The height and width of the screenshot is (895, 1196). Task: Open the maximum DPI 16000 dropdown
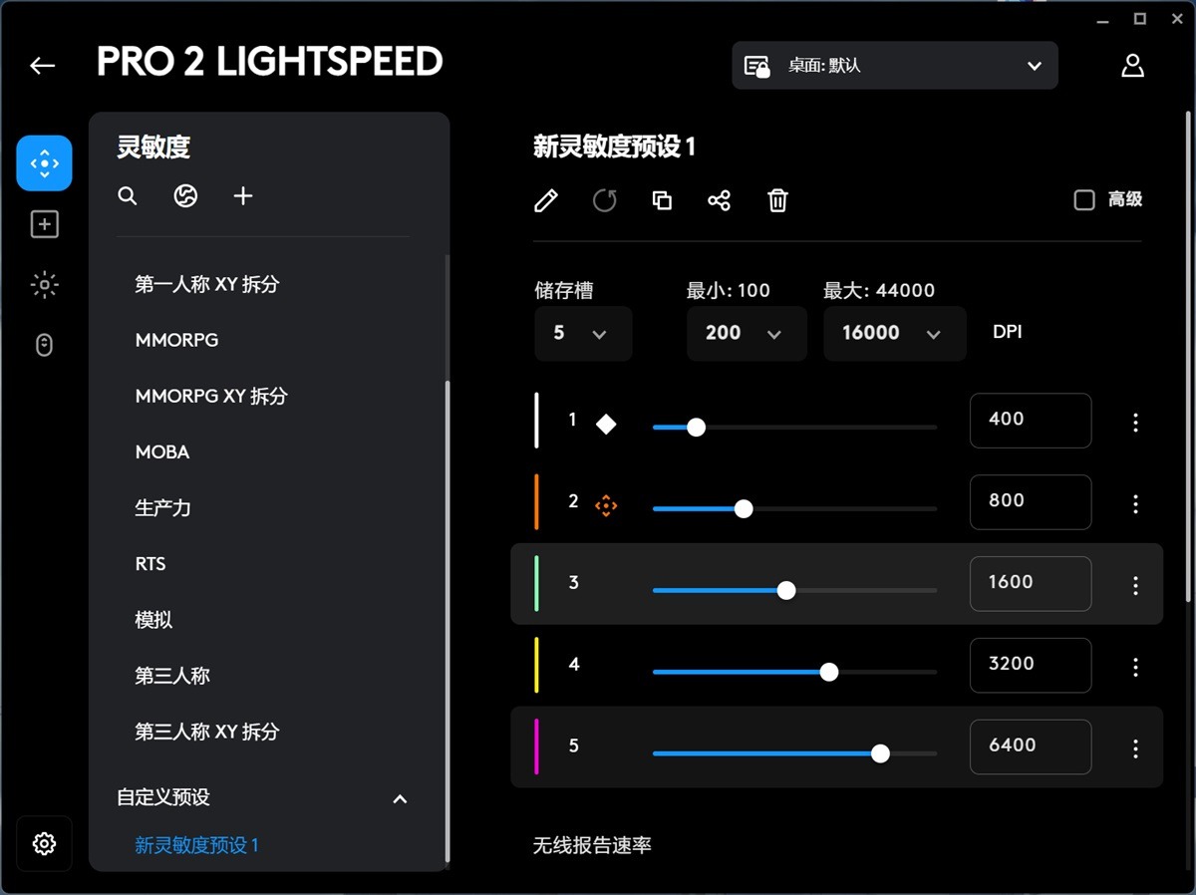point(894,334)
